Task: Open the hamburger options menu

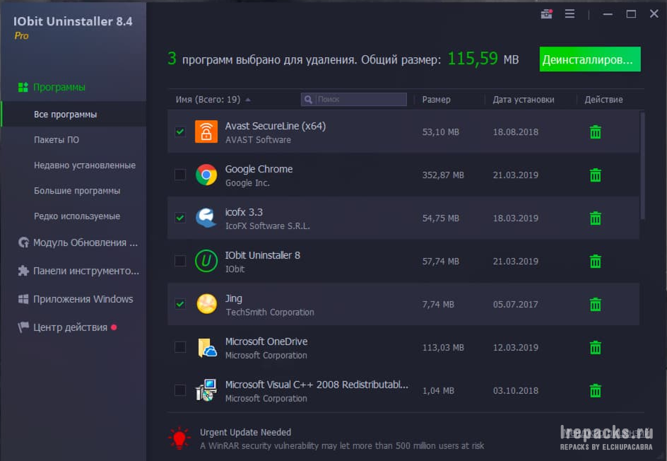Action: [569, 14]
